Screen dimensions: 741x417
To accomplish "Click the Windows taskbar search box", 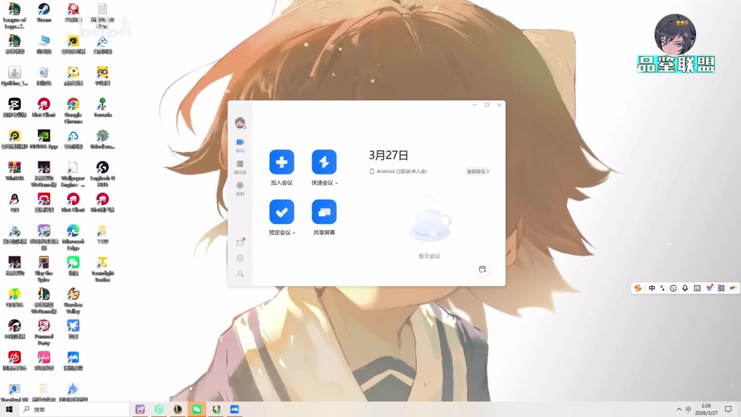I will [x=75, y=409].
